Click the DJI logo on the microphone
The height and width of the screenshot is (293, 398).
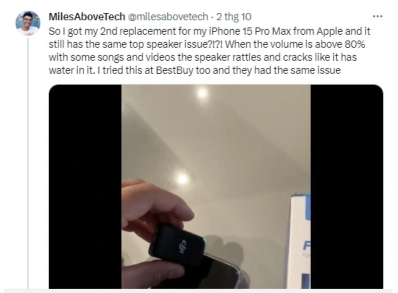(183, 246)
